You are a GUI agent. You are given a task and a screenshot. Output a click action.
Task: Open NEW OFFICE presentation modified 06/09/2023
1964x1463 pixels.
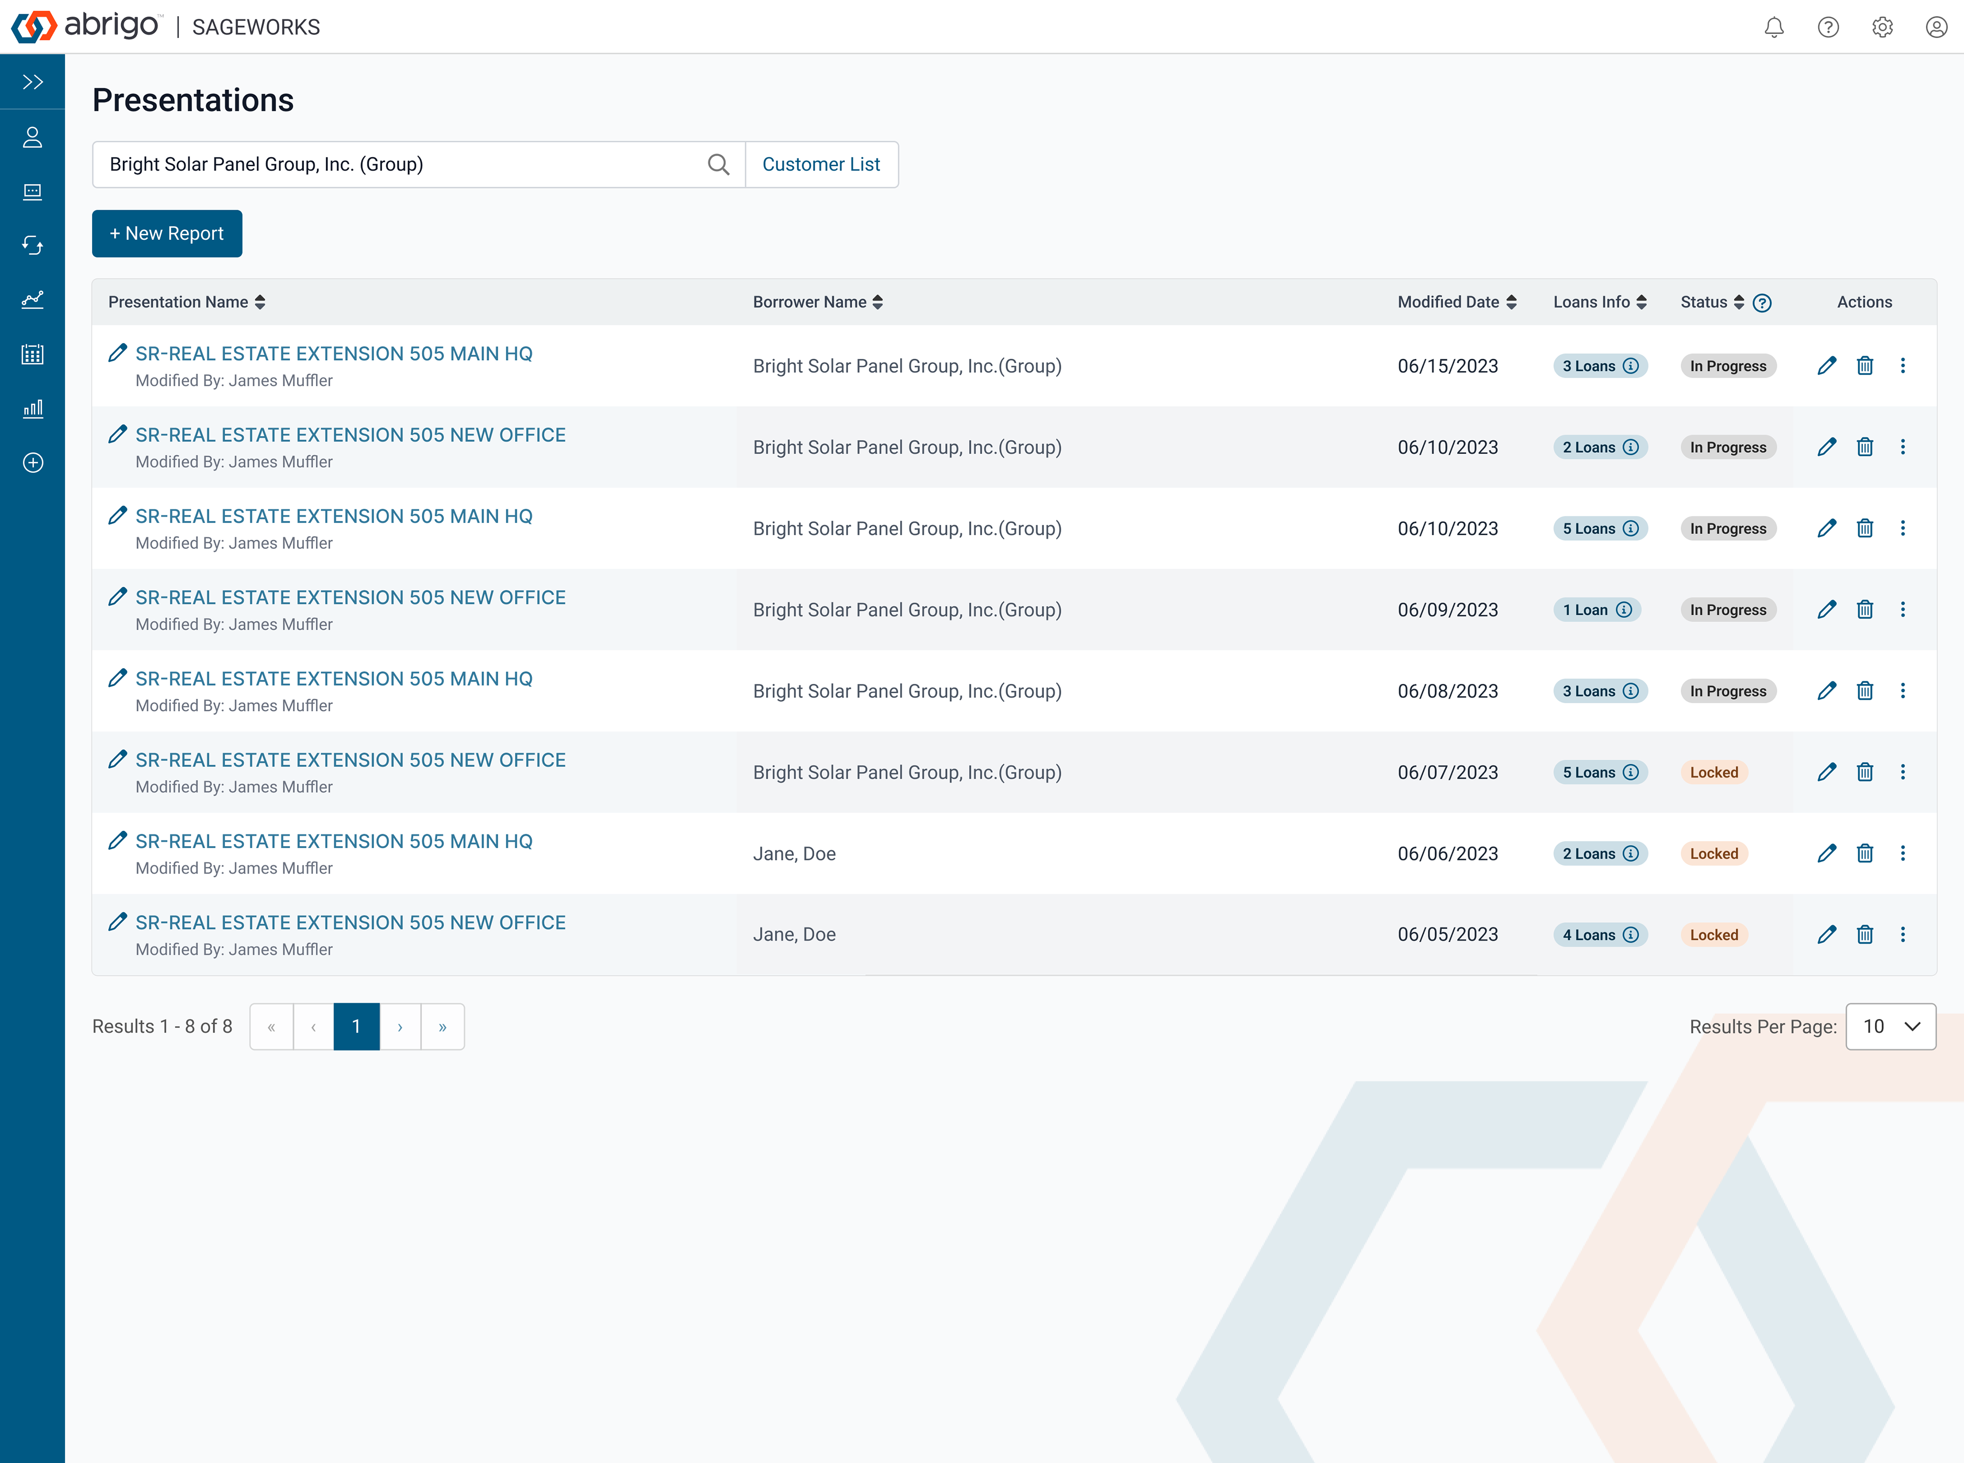[x=351, y=598]
